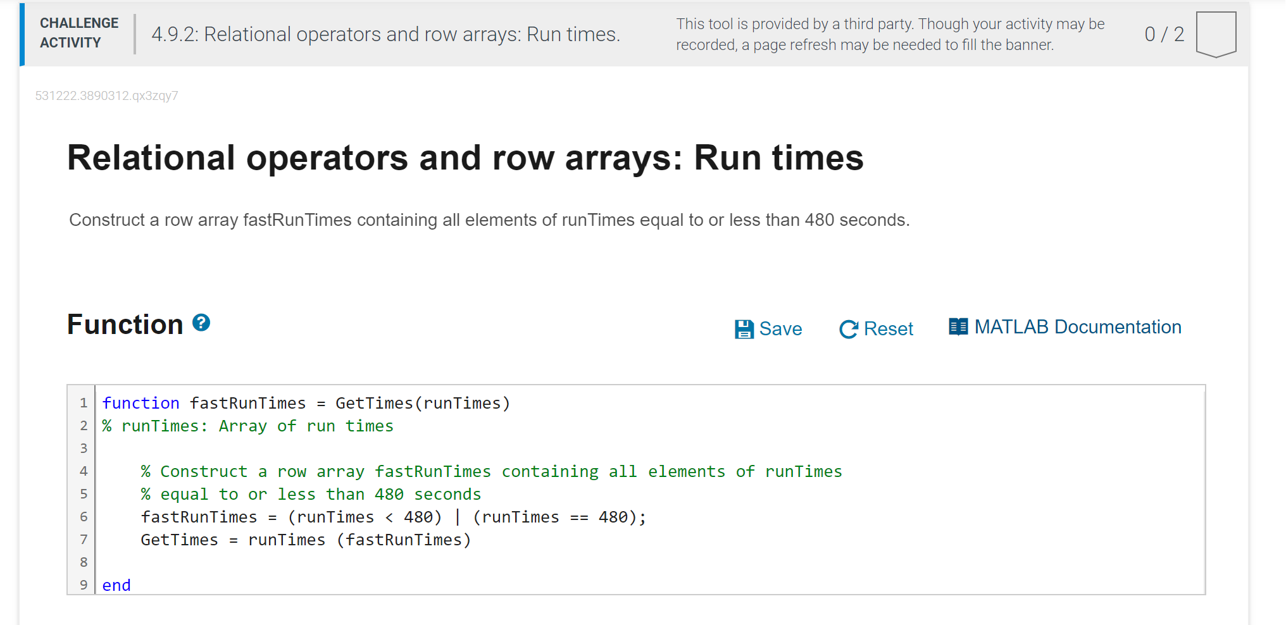Click the 'end' keyword on line 9

click(x=116, y=585)
